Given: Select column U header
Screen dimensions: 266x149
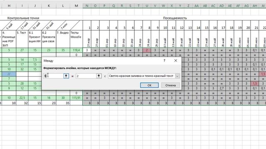Looking at the screenshot, I should tap(147, 6).
